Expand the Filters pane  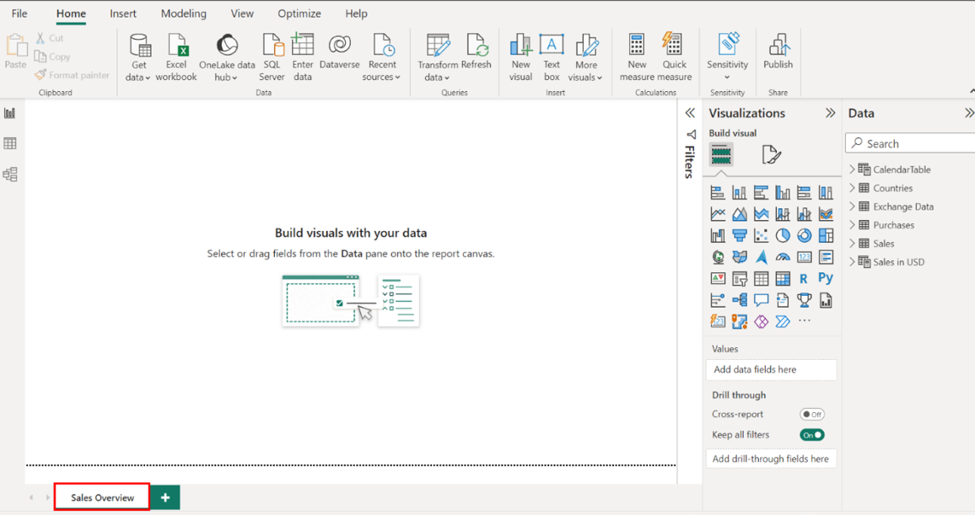(x=690, y=113)
